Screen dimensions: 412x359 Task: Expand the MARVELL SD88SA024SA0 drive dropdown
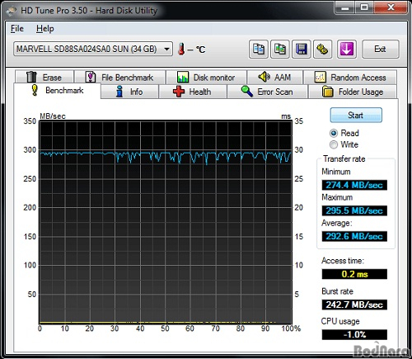tap(93, 49)
